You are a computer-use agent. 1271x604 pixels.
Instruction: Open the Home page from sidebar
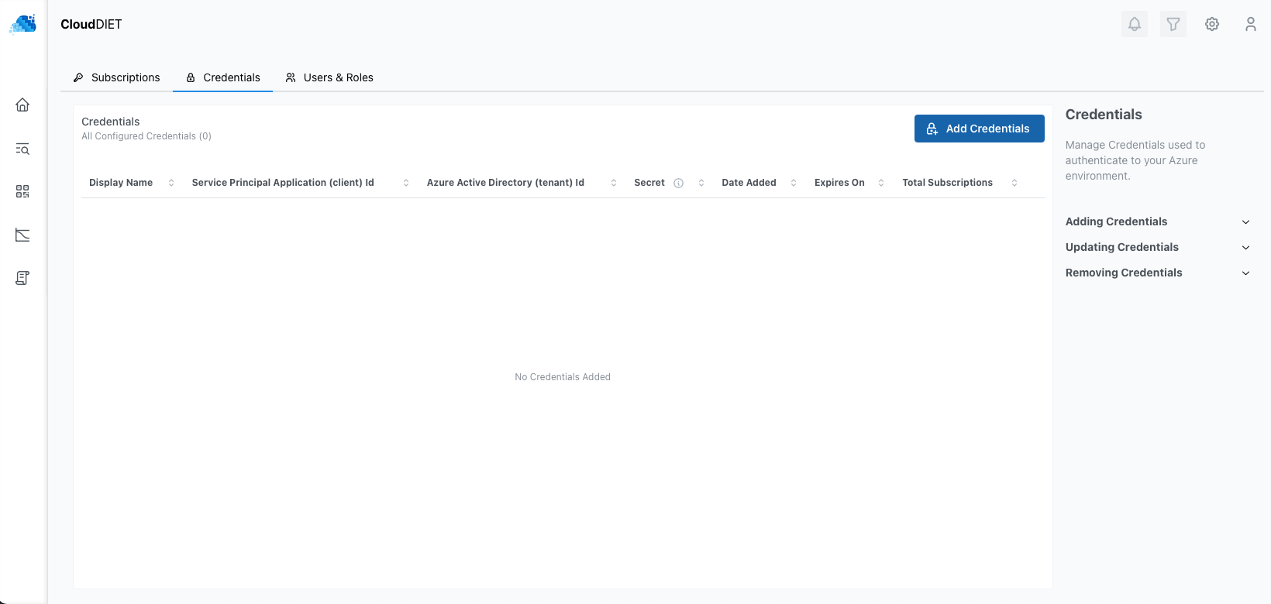coord(22,105)
